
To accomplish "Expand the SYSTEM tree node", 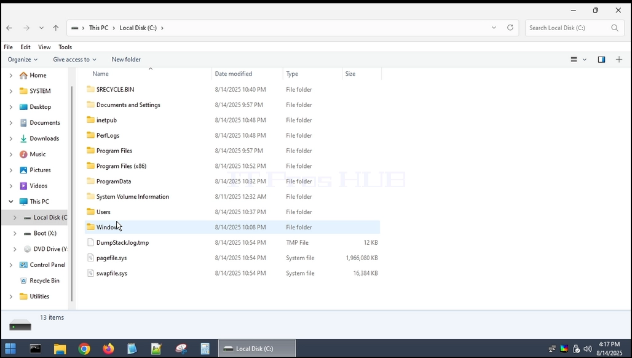I will click(11, 91).
